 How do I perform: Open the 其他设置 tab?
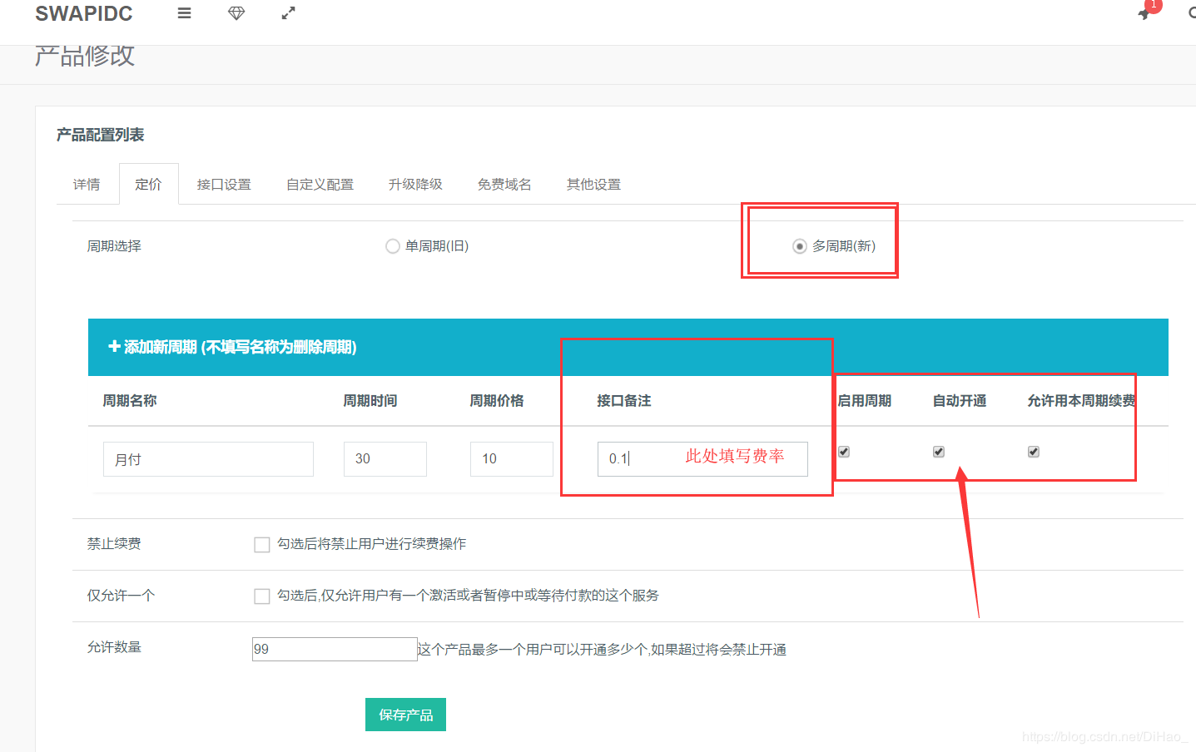coord(593,184)
